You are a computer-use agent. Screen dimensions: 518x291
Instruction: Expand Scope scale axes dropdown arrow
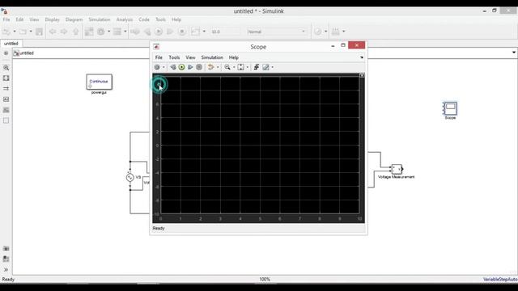pos(248,68)
